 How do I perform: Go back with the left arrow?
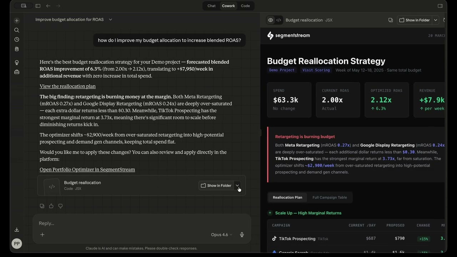coord(48,6)
